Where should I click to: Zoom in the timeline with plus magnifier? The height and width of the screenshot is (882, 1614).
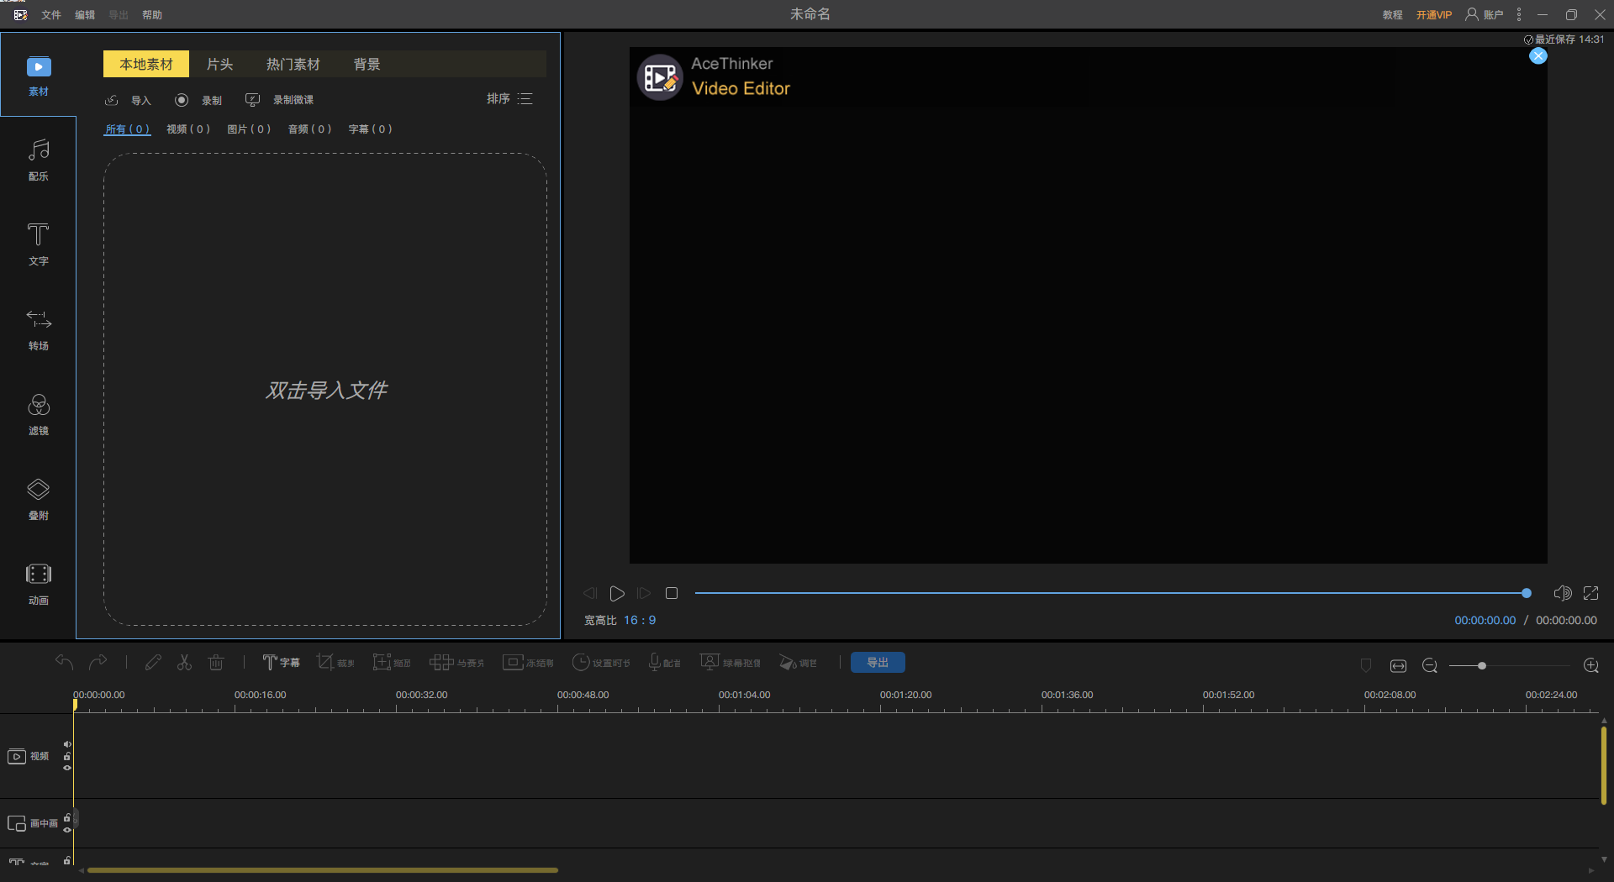(1591, 665)
